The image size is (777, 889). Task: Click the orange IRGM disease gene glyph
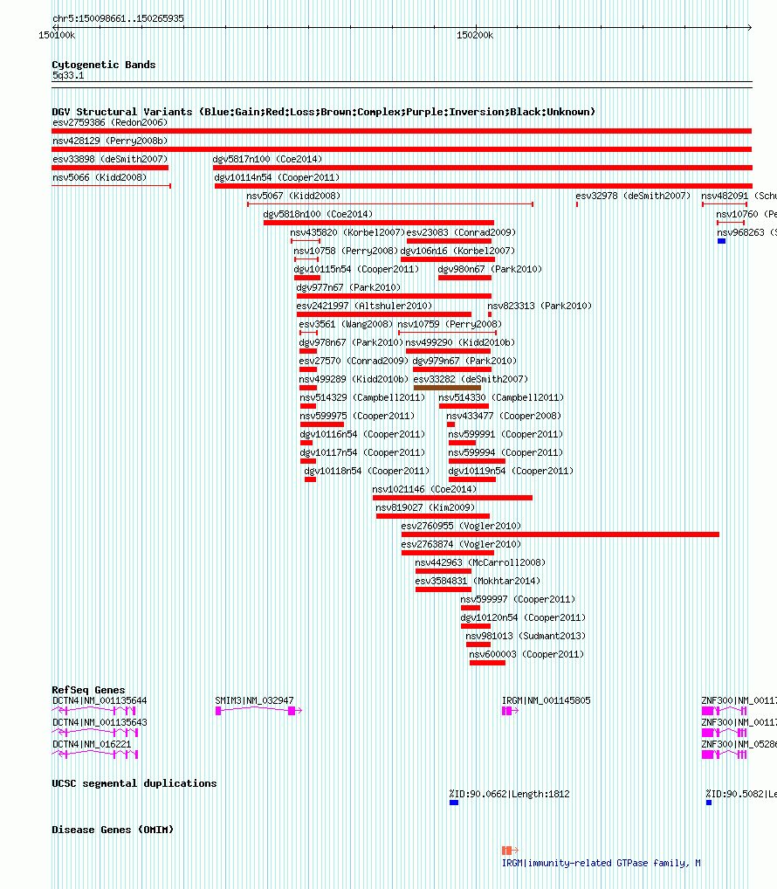coord(510,851)
